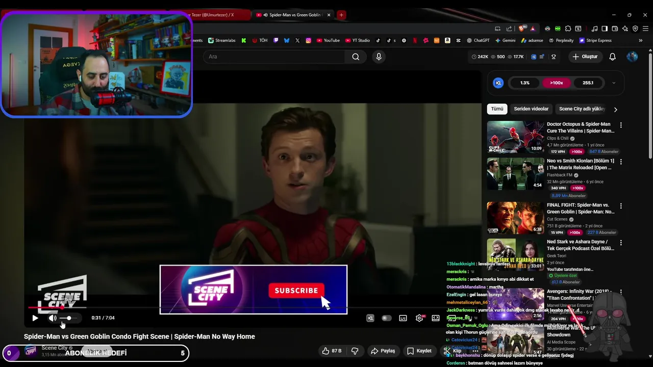Select the Tümü filter chip
The height and width of the screenshot is (367, 653).
[497, 109]
